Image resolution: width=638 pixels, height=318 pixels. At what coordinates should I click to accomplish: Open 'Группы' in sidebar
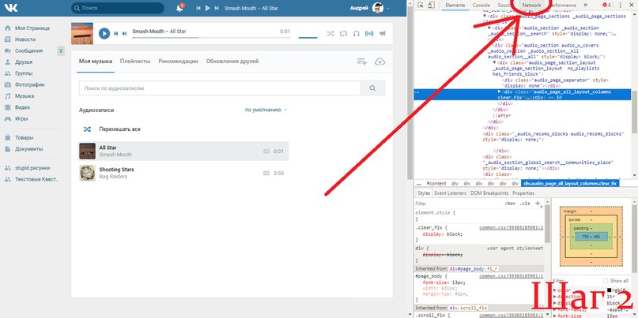click(24, 73)
